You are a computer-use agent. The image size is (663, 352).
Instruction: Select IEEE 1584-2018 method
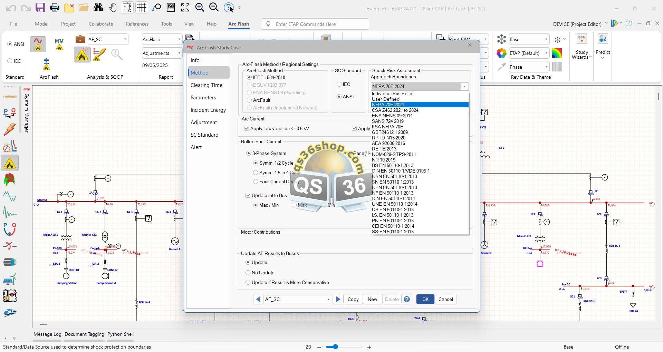pyautogui.click(x=249, y=78)
